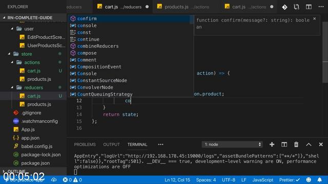Kill the terminal with trash icon
328x184 pixels.
[296, 144]
